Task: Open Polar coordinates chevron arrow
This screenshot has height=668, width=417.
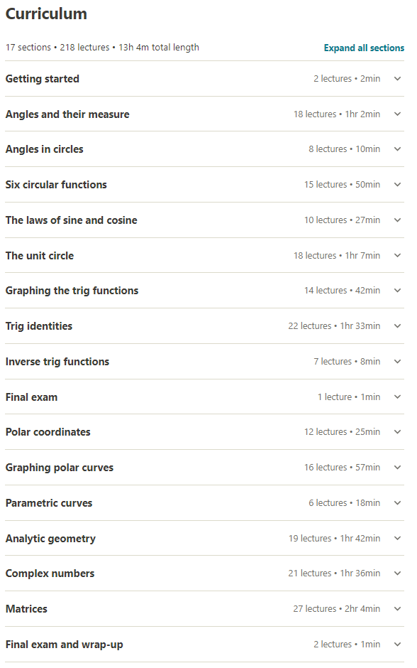Action: pyautogui.click(x=397, y=432)
